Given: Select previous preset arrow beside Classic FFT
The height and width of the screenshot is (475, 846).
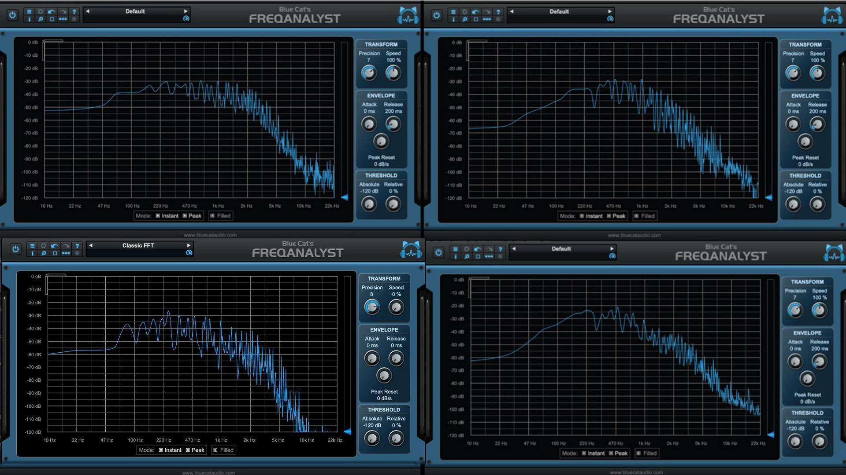Looking at the screenshot, I should coord(91,245).
